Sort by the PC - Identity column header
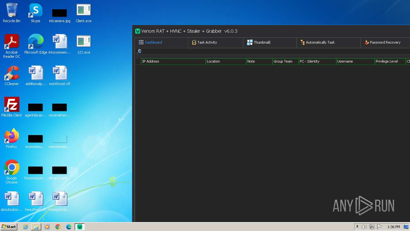This screenshot has width=410, height=231. tap(317, 61)
